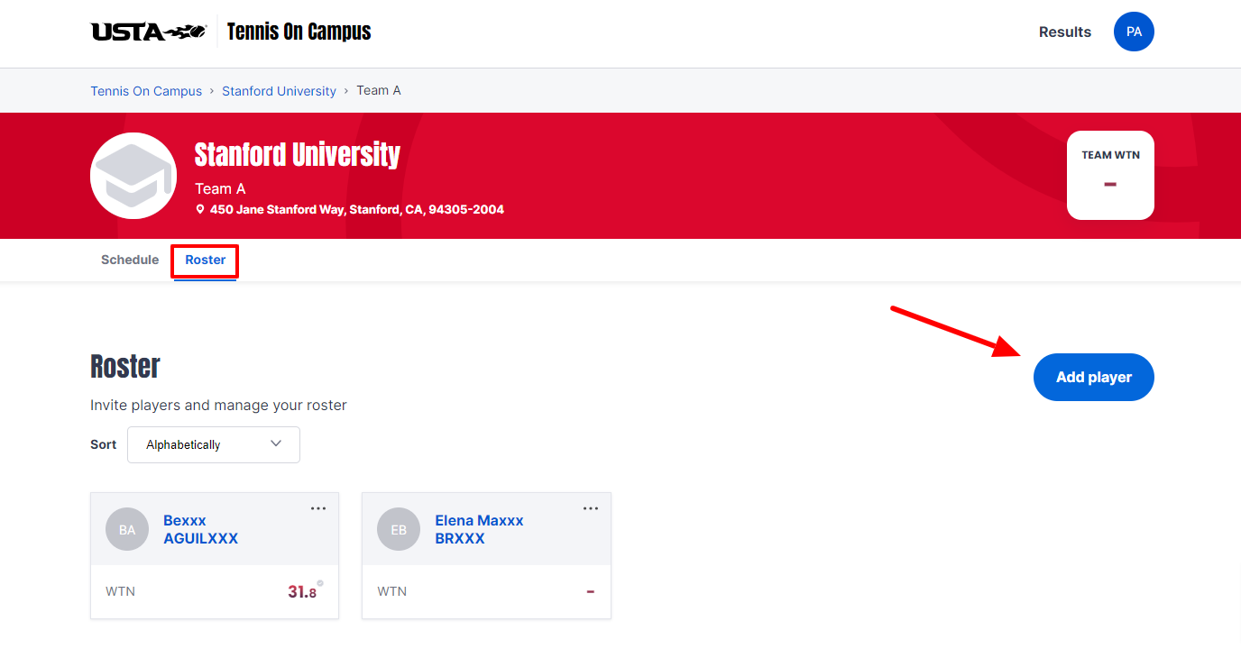The image size is (1241, 667).
Task: Open the PA user avatar menu
Action: point(1134,32)
